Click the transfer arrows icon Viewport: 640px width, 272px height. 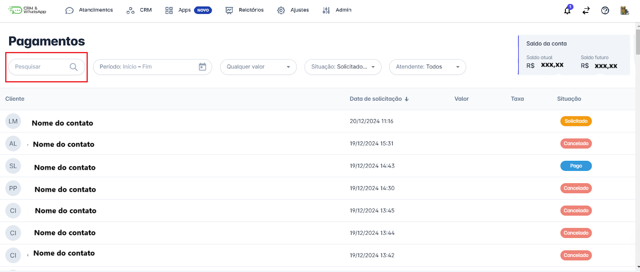point(586,10)
